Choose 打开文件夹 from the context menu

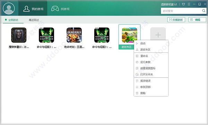[151, 75]
